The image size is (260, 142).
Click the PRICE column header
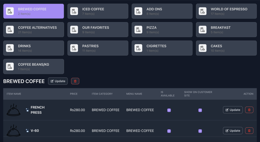tap(74, 94)
